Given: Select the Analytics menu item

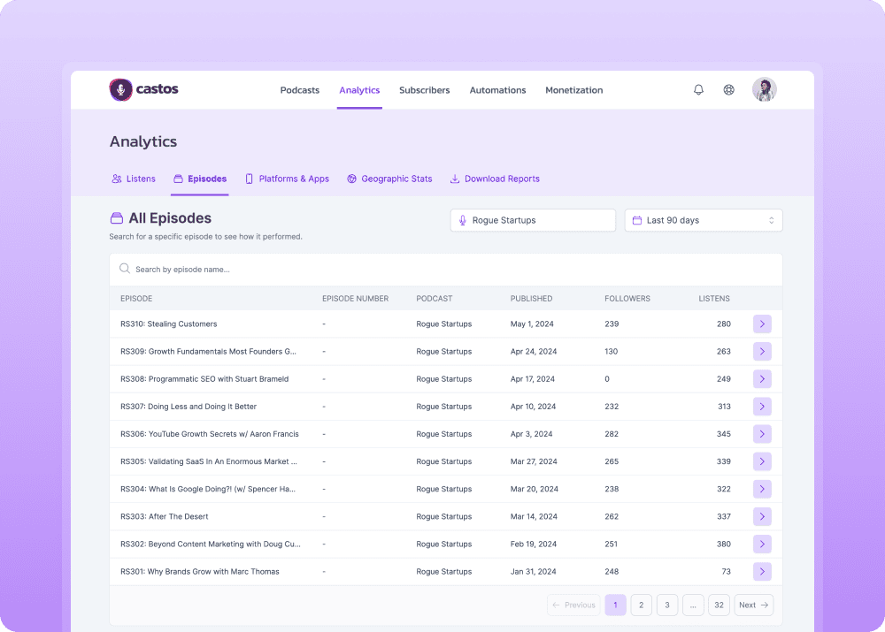Looking at the screenshot, I should tap(359, 90).
